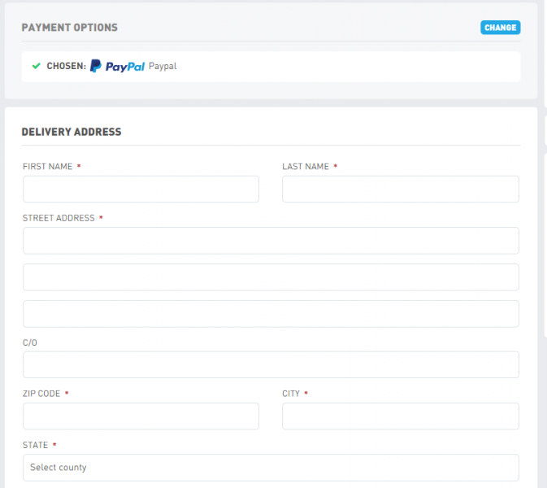Click the first Street Address line field
The height and width of the screenshot is (488, 547).
(x=271, y=241)
